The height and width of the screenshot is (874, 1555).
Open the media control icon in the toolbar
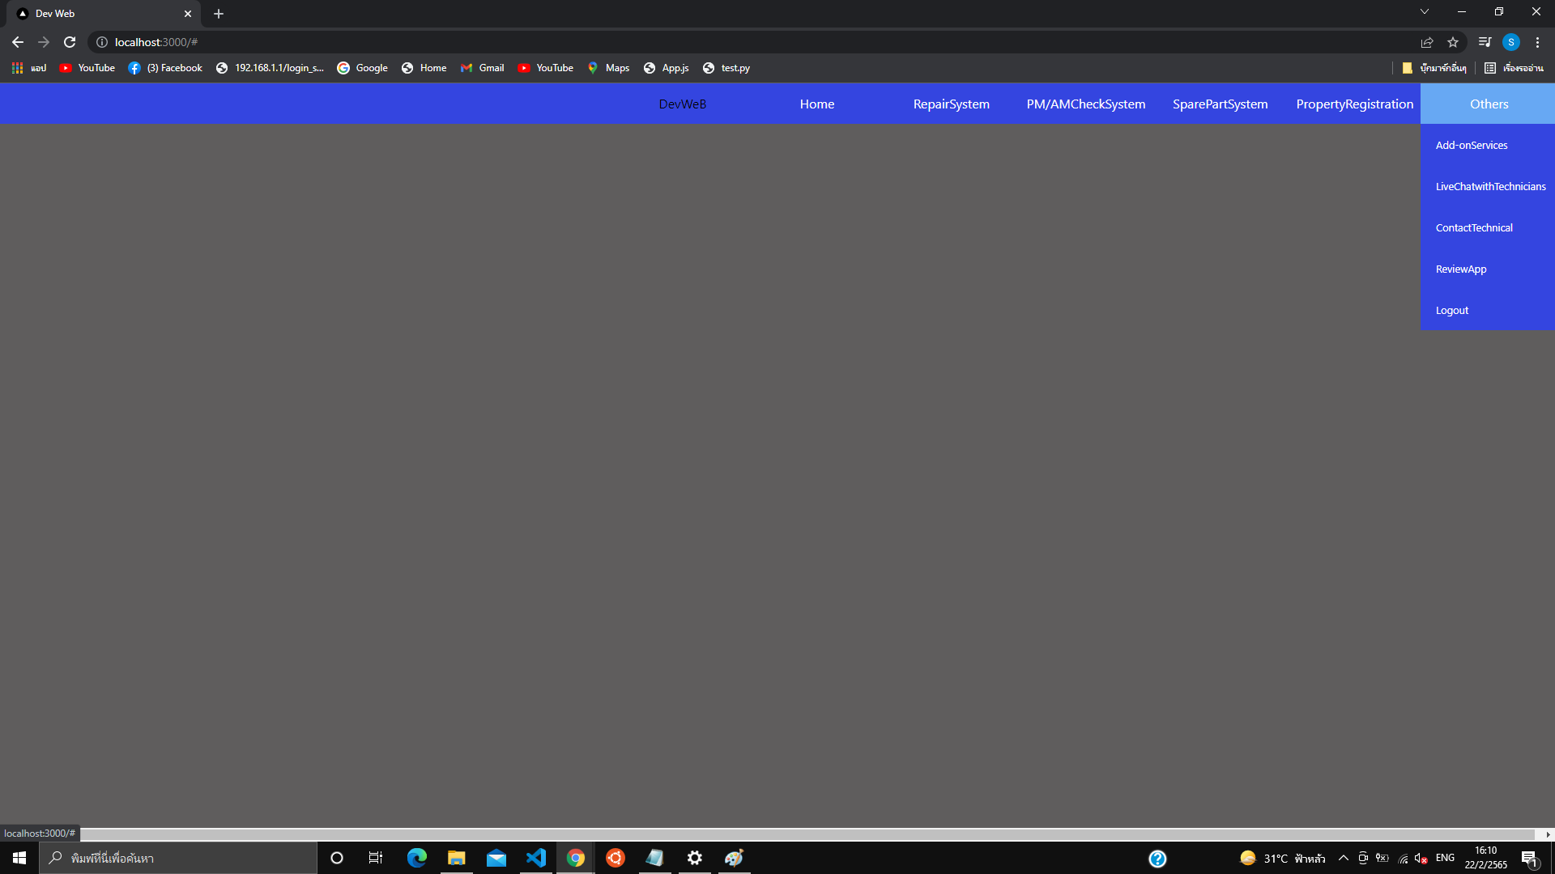[x=1485, y=42]
